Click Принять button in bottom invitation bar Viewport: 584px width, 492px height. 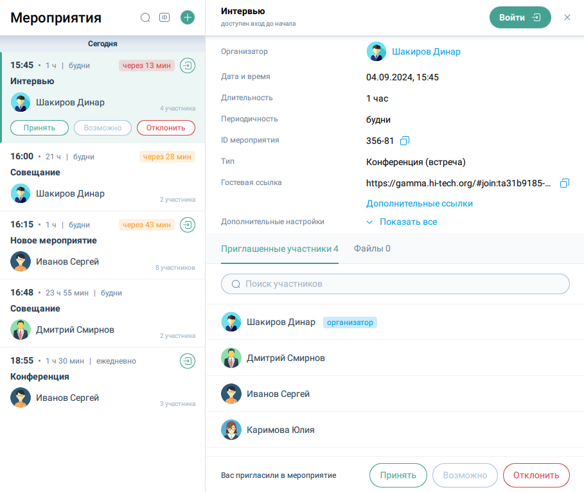398,476
